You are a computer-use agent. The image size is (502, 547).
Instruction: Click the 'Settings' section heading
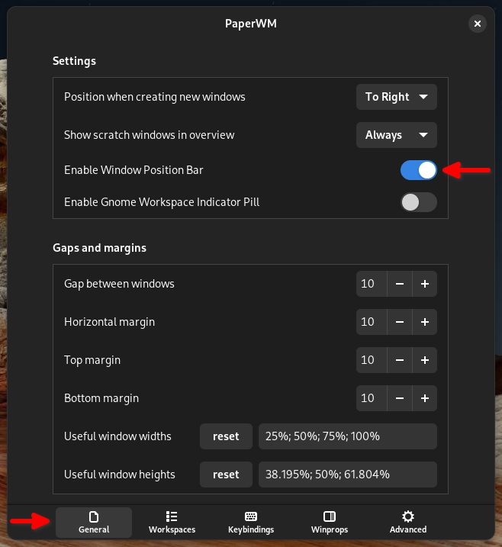pyautogui.click(x=74, y=61)
